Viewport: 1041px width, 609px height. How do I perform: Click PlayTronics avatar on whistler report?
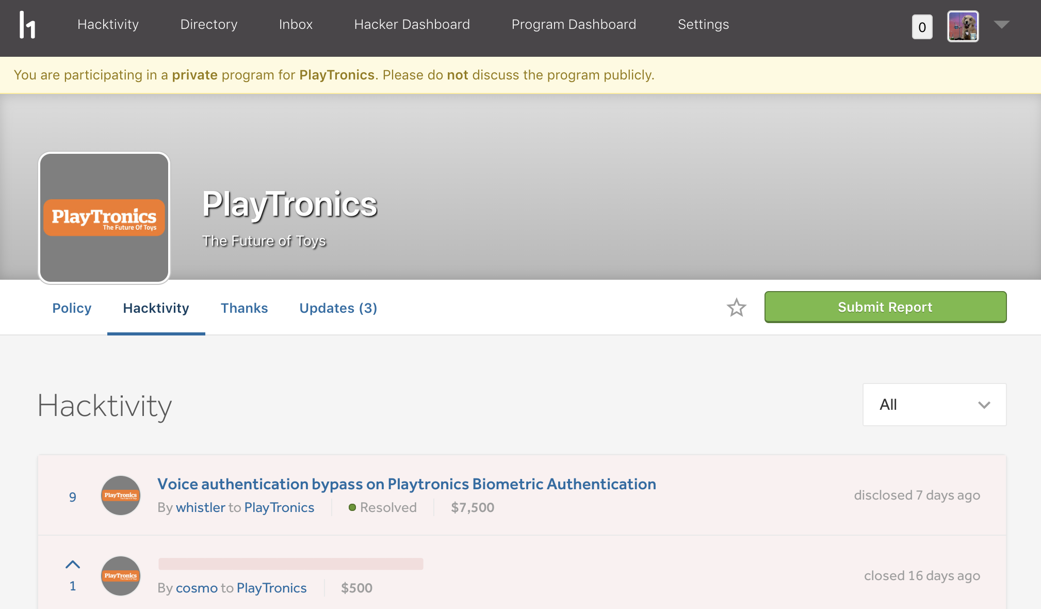(121, 495)
